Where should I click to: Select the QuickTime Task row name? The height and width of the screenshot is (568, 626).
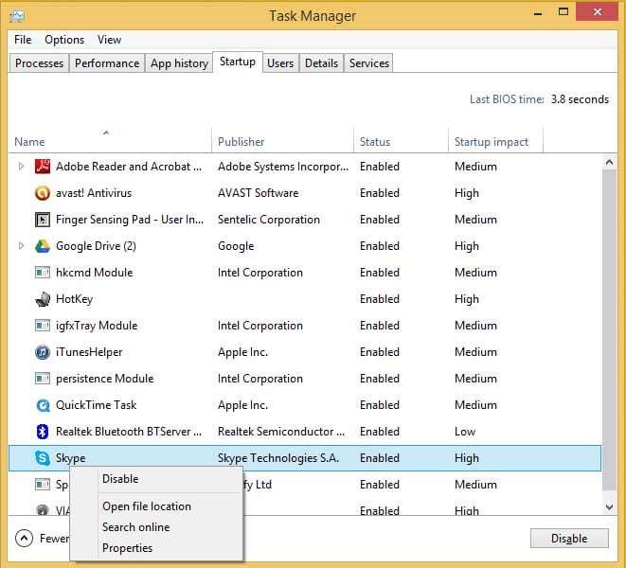click(x=97, y=405)
